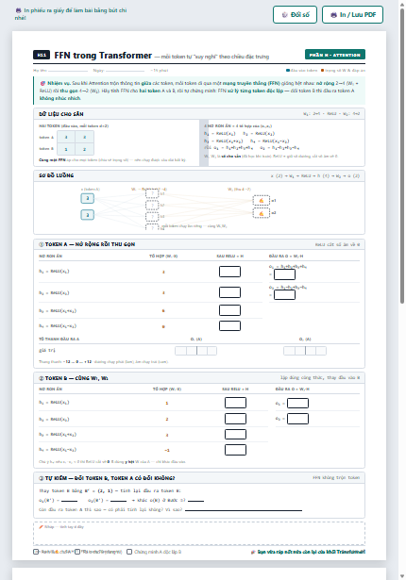Tick the middle checkbox in bottom checklist
406x580 pixels.
click(x=77, y=552)
